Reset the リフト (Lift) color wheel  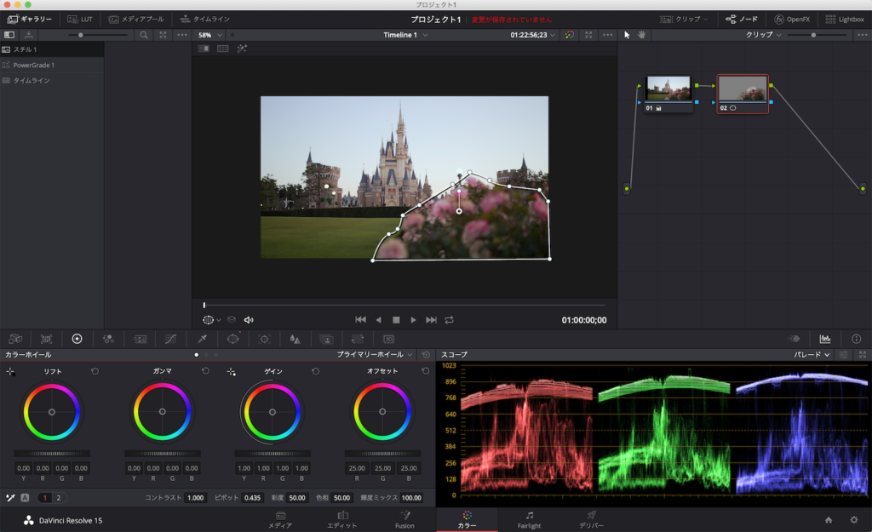tap(94, 371)
